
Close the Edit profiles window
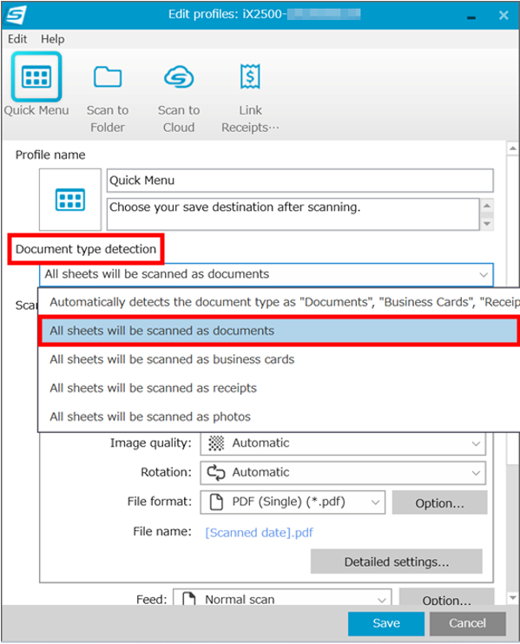pyautogui.click(x=504, y=16)
